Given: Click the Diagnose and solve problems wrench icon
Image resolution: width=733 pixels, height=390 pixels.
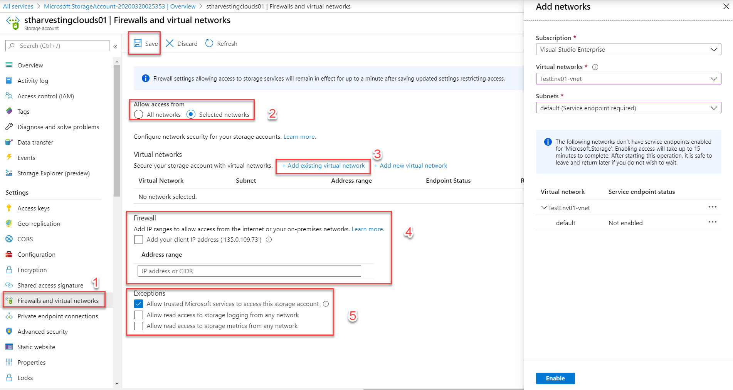Looking at the screenshot, I should click(x=9, y=127).
